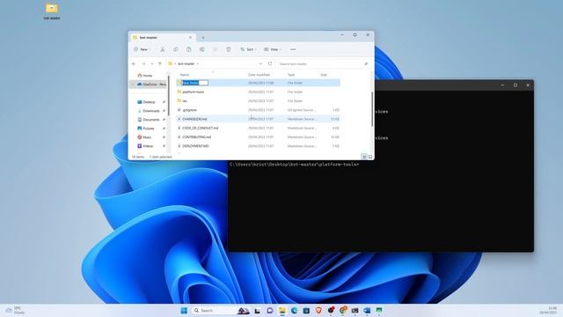Go back with the Explorer back arrow
Viewport: 563px width, 317px height.
click(x=134, y=63)
